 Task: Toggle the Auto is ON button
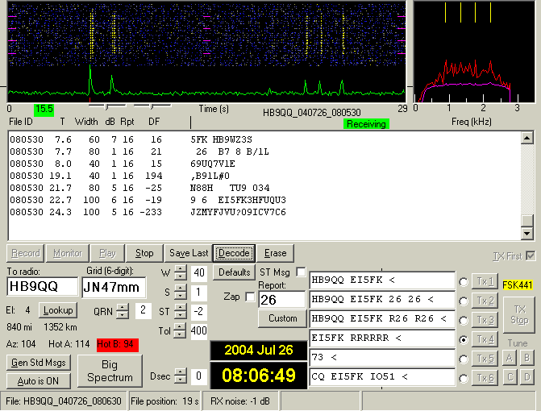point(40,380)
